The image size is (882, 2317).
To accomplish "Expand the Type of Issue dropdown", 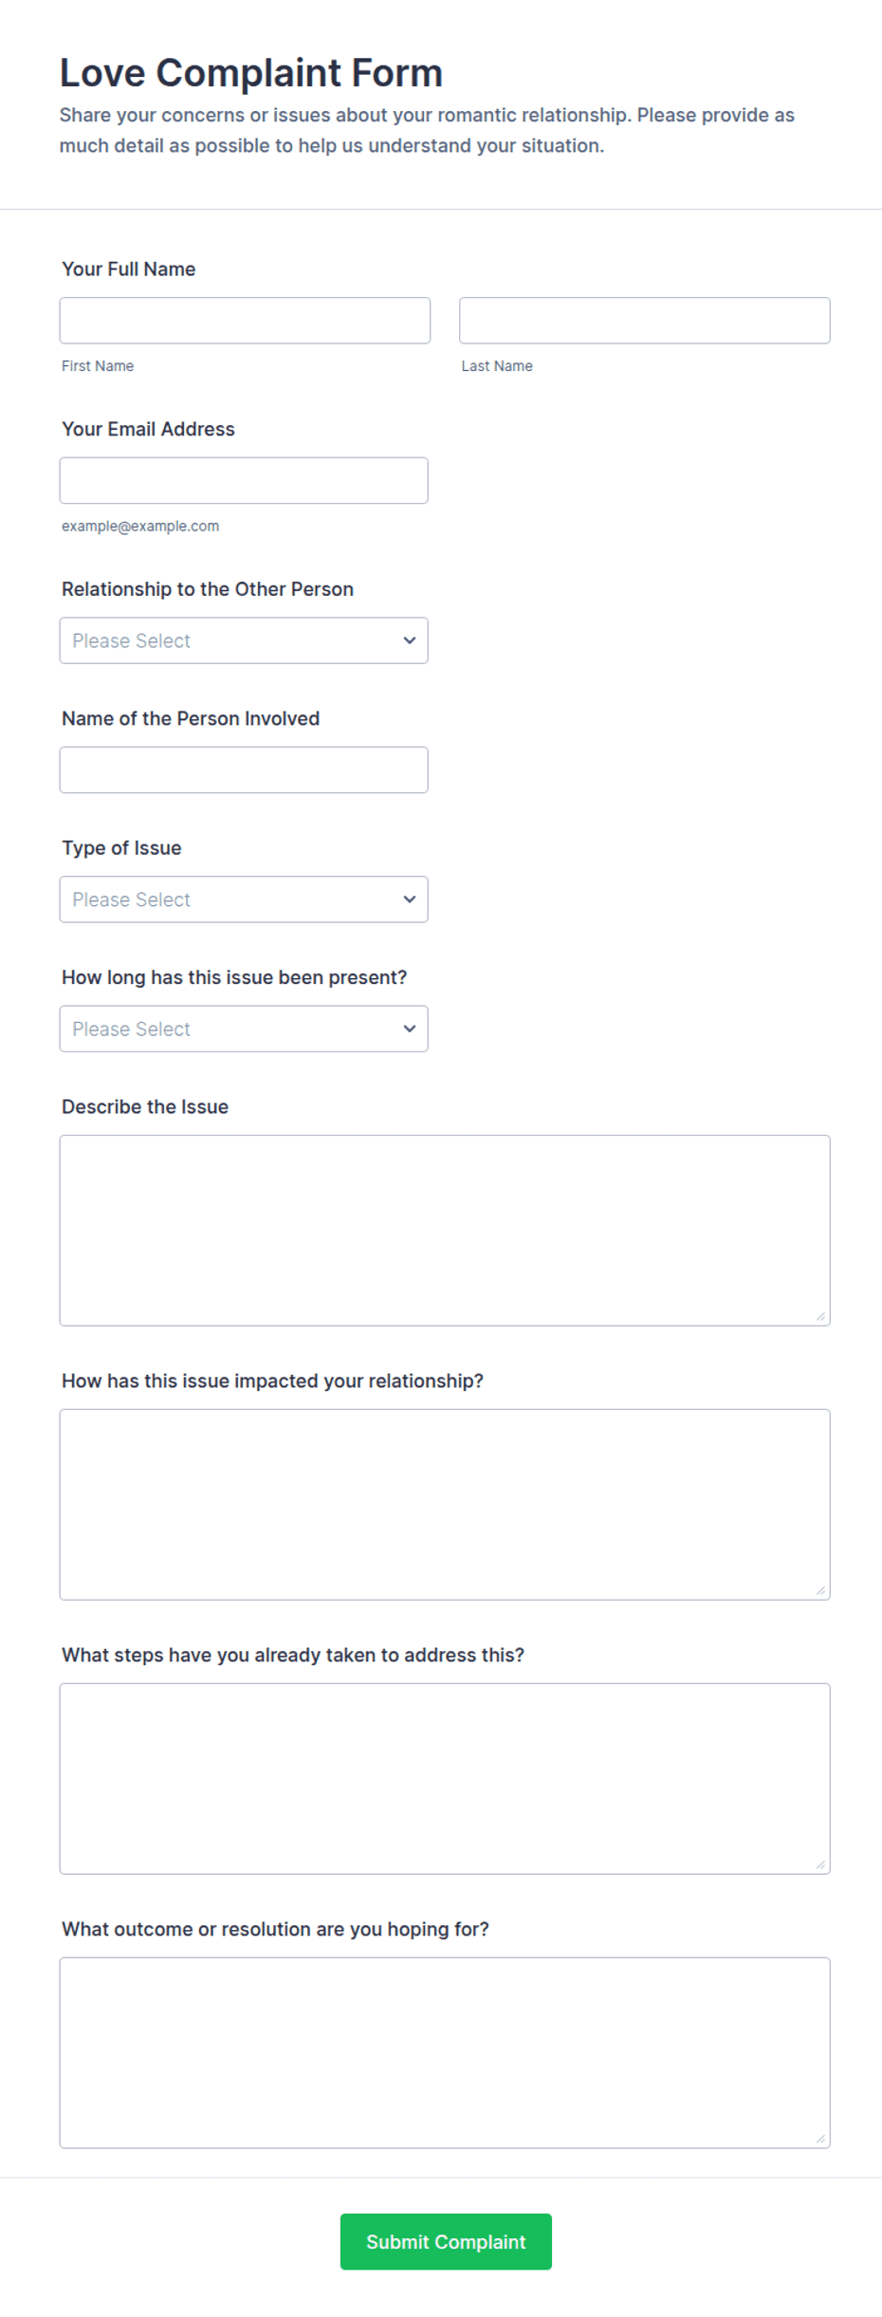I will 244,899.
